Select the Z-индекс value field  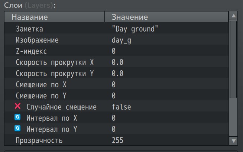pyautogui.click(x=166, y=51)
